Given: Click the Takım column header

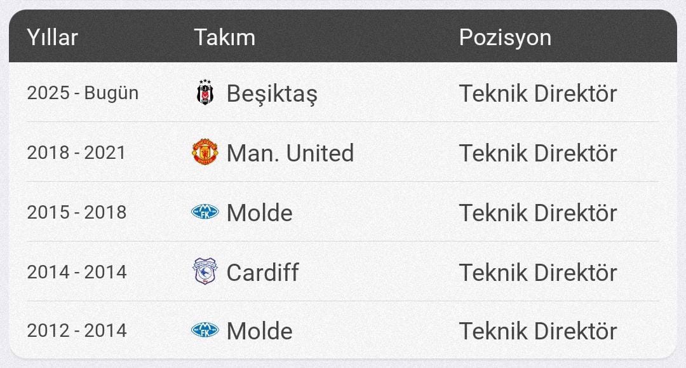Looking at the screenshot, I should [224, 37].
